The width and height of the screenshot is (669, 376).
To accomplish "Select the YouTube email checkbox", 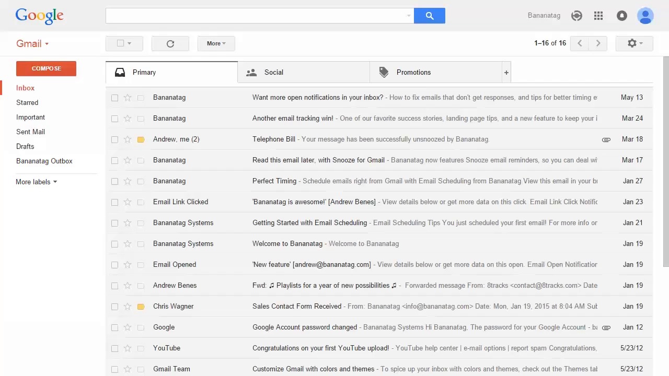I will coord(114,348).
